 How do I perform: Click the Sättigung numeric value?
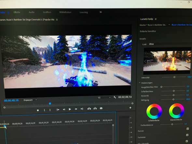[x=188, y=99]
